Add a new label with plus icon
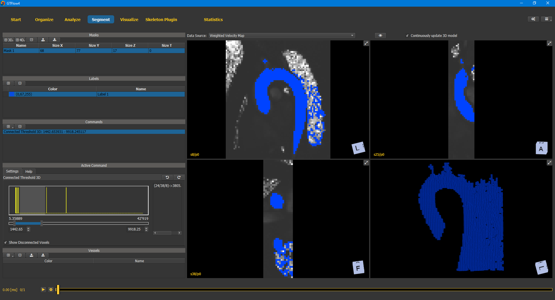This screenshot has width=555, height=300. coord(8,83)
